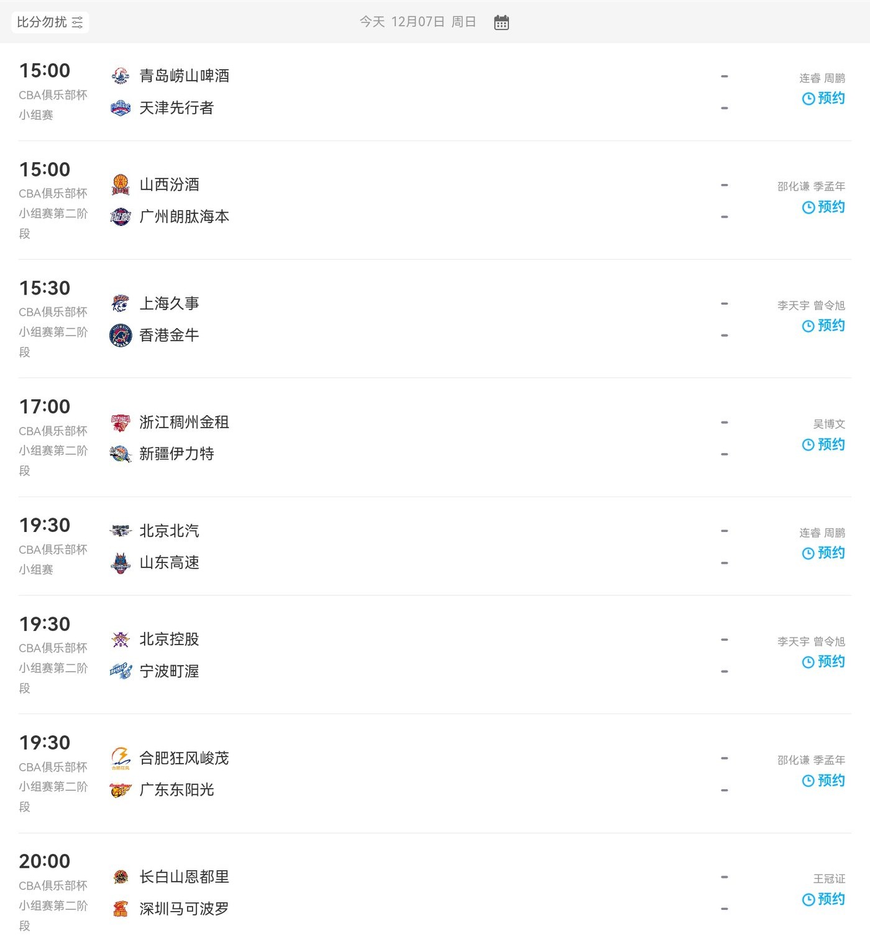Tap 预约 for 北京北汽 vs 山东高速

[823, 553]
